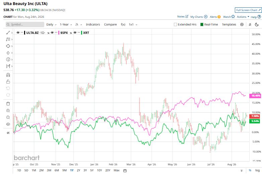Select the shapes drawing tool
Image resolution: width=262 pixels, height=175 pixels.
[x=8, y=46]
